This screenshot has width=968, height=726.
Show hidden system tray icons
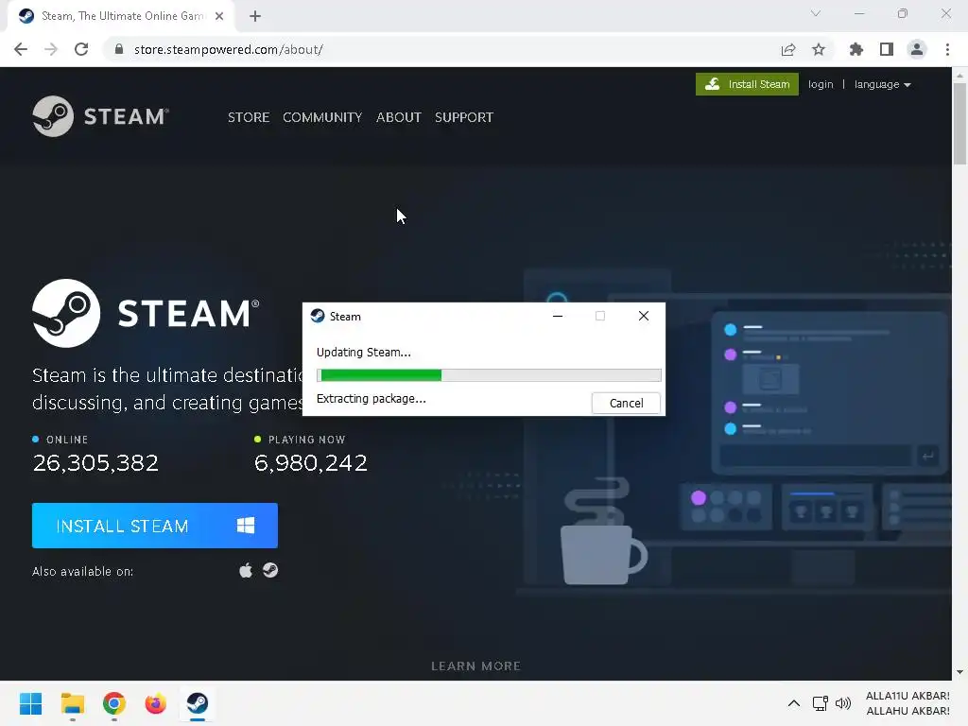point(794,703)
